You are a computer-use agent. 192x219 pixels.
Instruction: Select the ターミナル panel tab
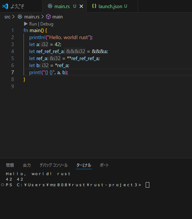point(84,165)
